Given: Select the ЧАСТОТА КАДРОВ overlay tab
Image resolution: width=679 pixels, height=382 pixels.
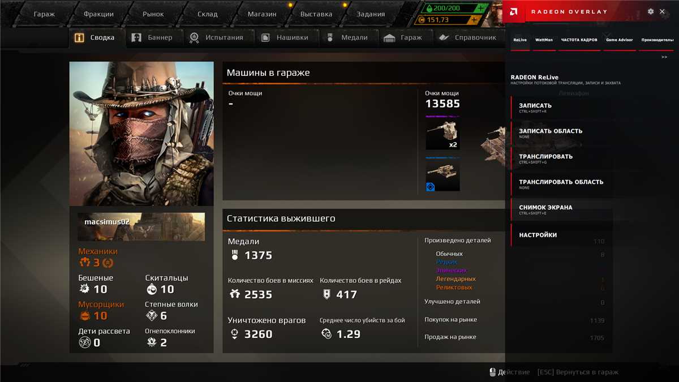Looking at the screenshot, I should click(579, 40).
